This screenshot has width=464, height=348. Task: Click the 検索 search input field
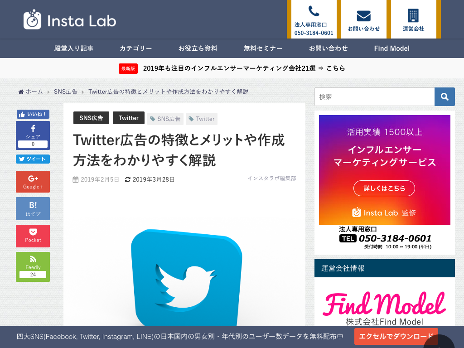tap(374, 97)
